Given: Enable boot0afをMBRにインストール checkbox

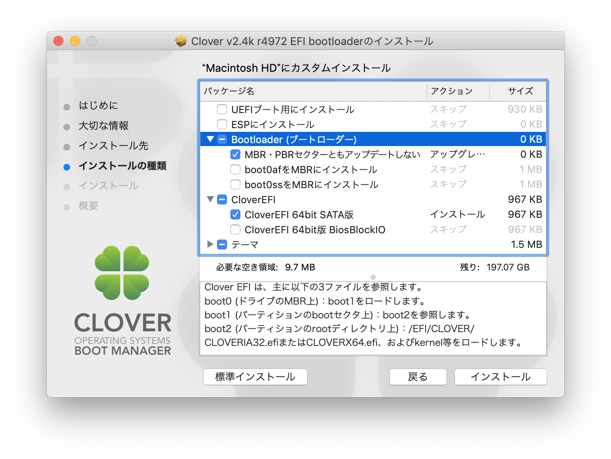Looking at the screenshot, I should pos(235,170).
